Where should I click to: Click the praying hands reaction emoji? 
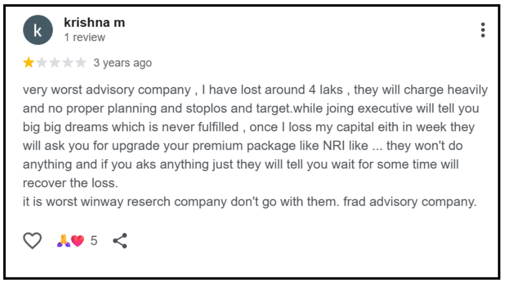click(x=63, y=241)
